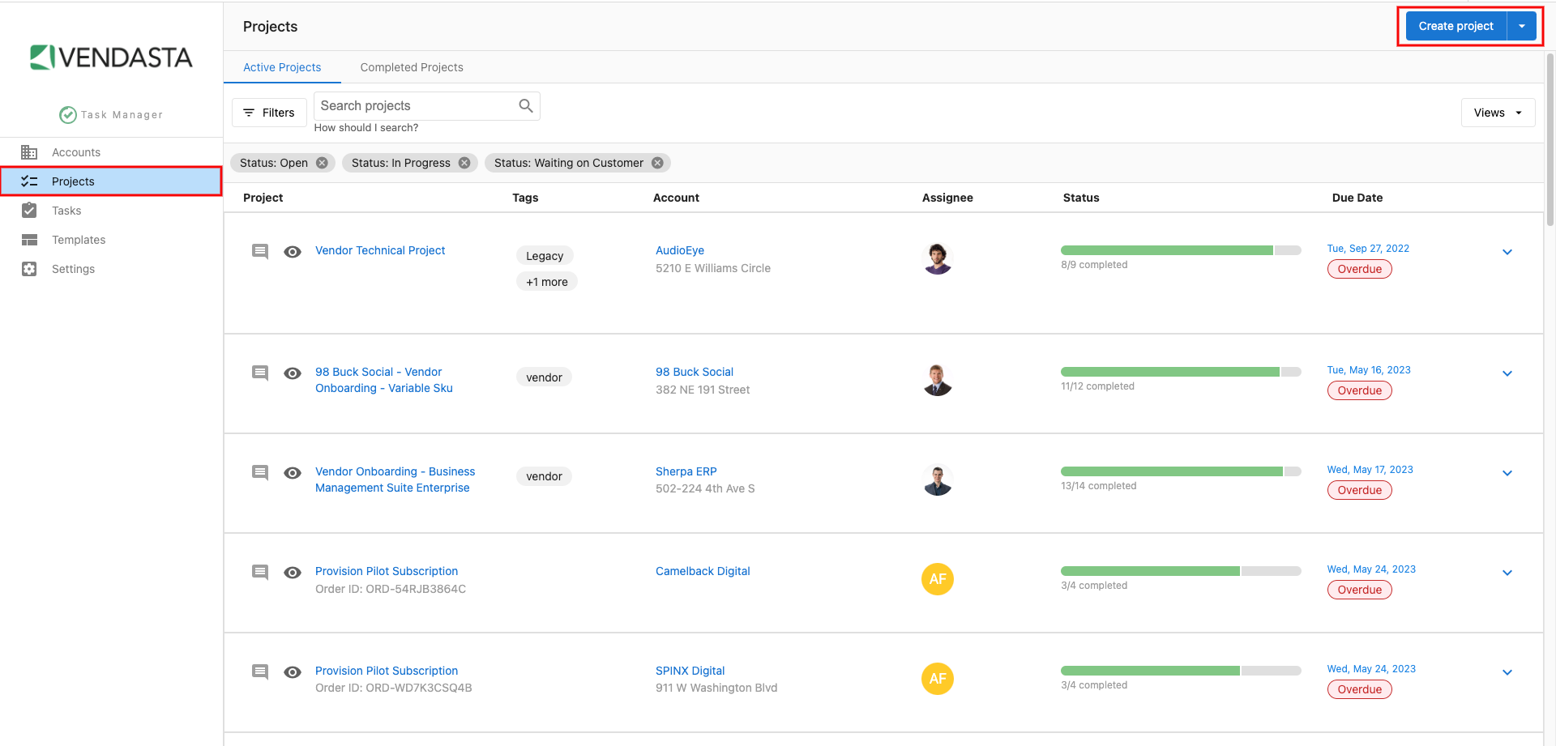Remove Status: Waiting on Customer filter chip
This screenshot has width=1556, height=746.
pyautogui.click(x=657, y=163)
